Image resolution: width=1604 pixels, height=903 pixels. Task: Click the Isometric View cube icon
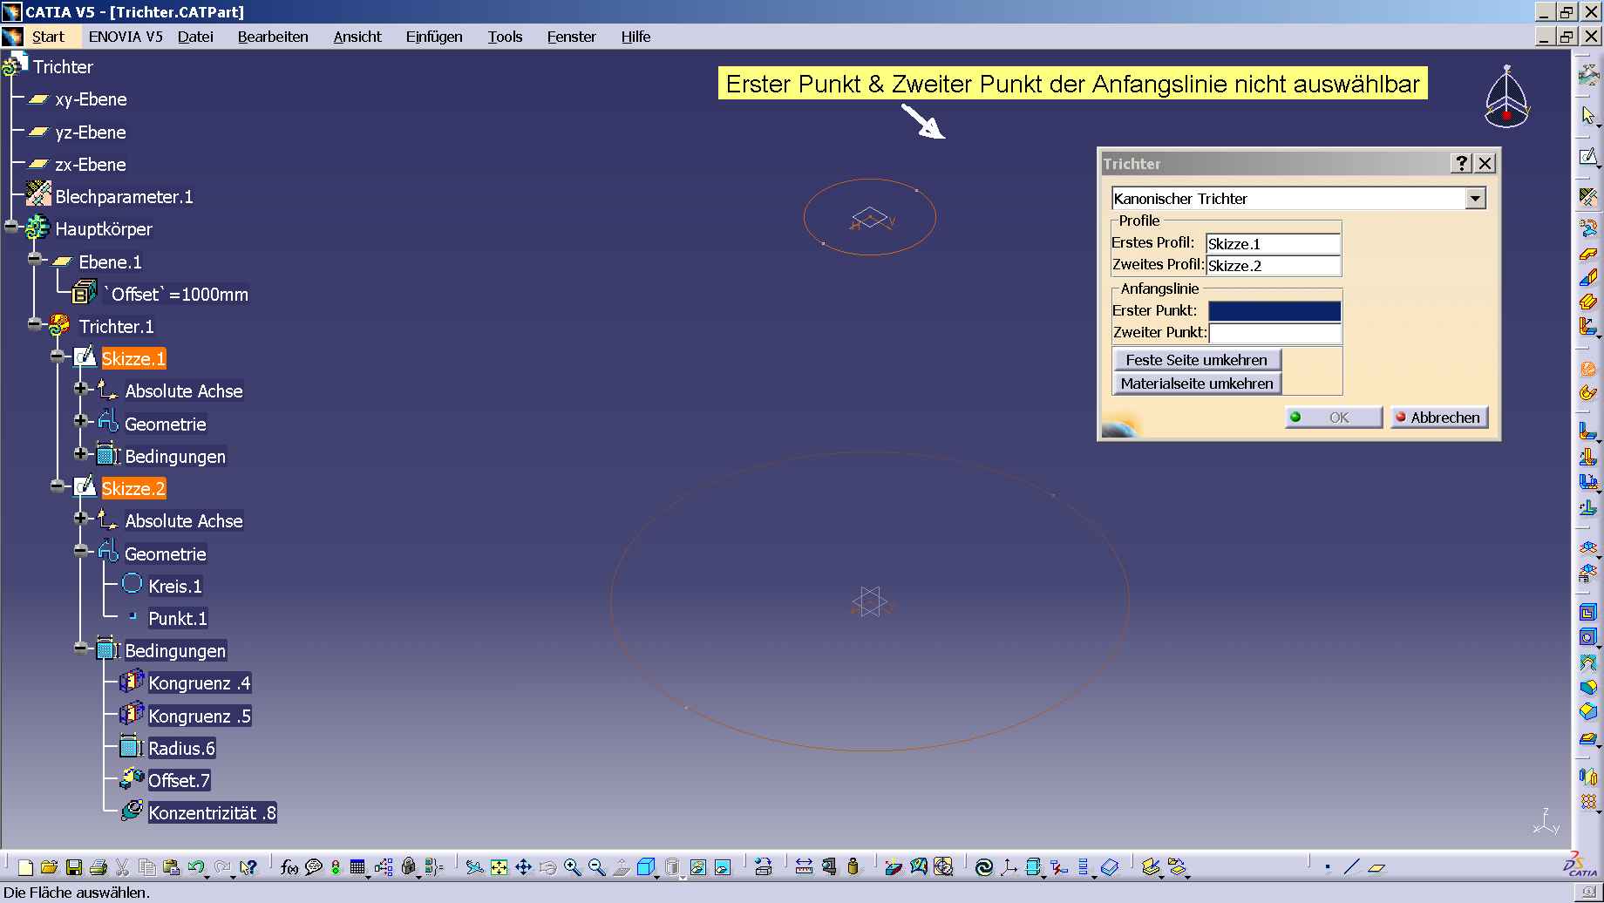tap(646, 867)
